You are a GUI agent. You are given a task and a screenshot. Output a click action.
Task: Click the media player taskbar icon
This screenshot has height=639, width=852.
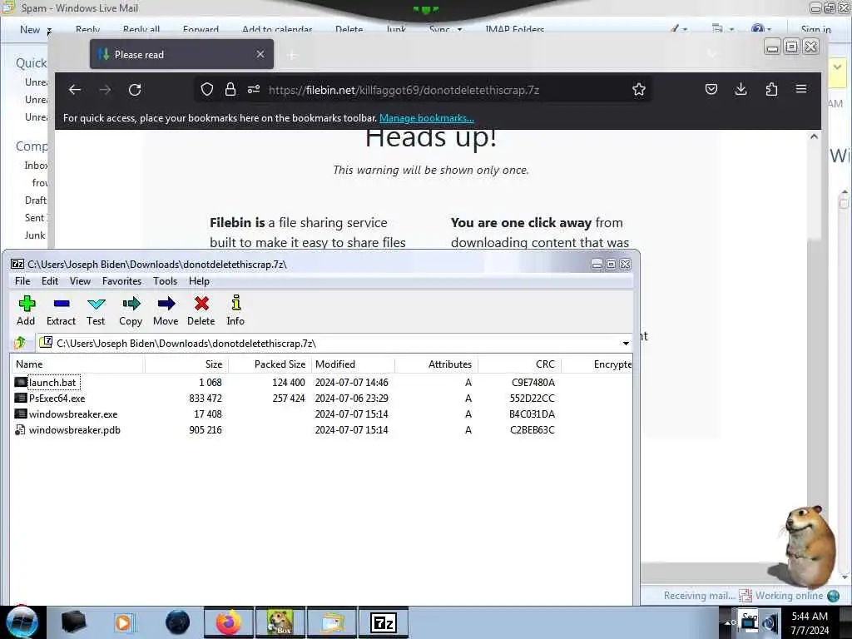(124, 623)
